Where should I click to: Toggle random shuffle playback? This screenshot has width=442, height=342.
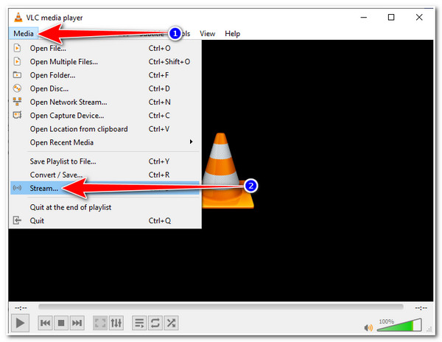point(171,323)
